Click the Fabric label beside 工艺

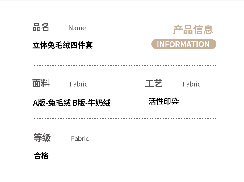click(x=192, y=84)
